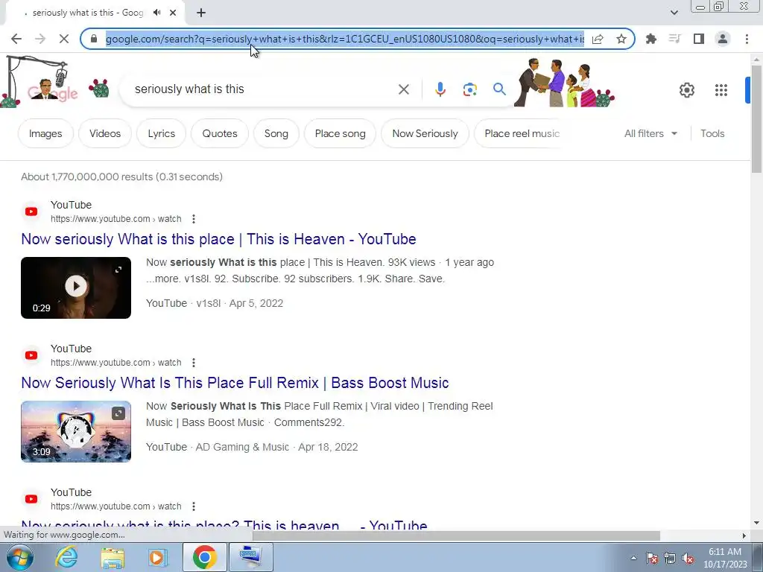Open the media control icon in toolbar
This screenshot has width=763, height=572.
click(x=674, y=39)
